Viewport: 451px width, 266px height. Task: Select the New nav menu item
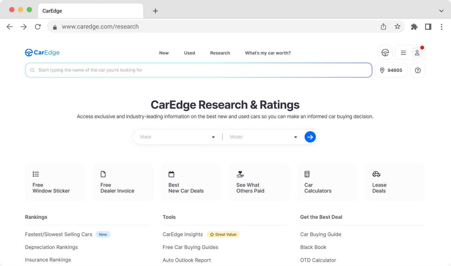[x=164, y=53]
